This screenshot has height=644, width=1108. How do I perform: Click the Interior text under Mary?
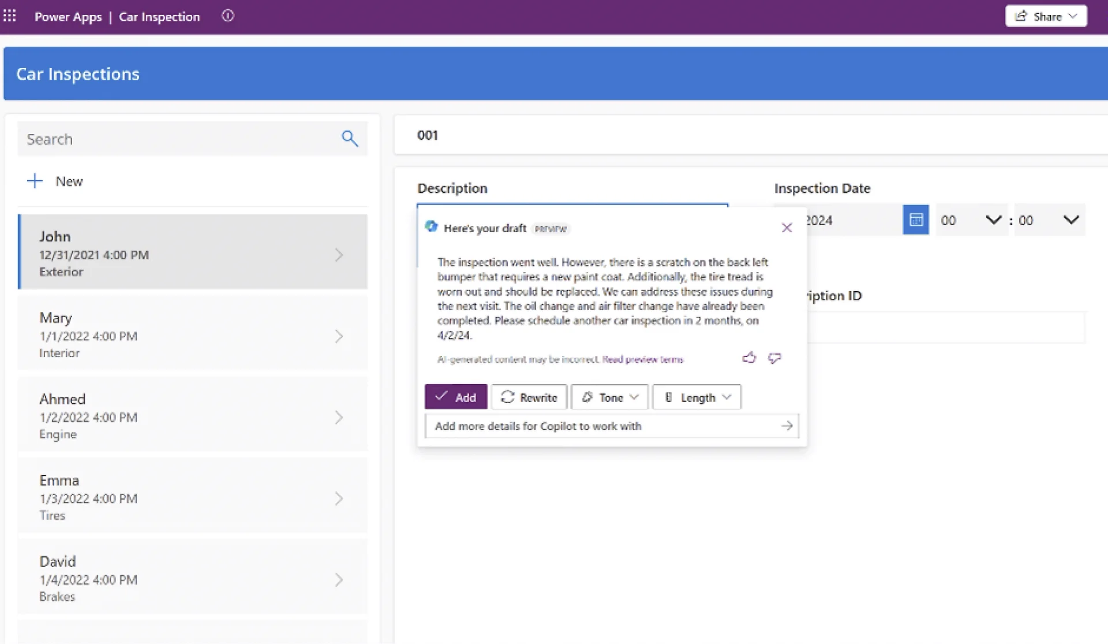59,353
